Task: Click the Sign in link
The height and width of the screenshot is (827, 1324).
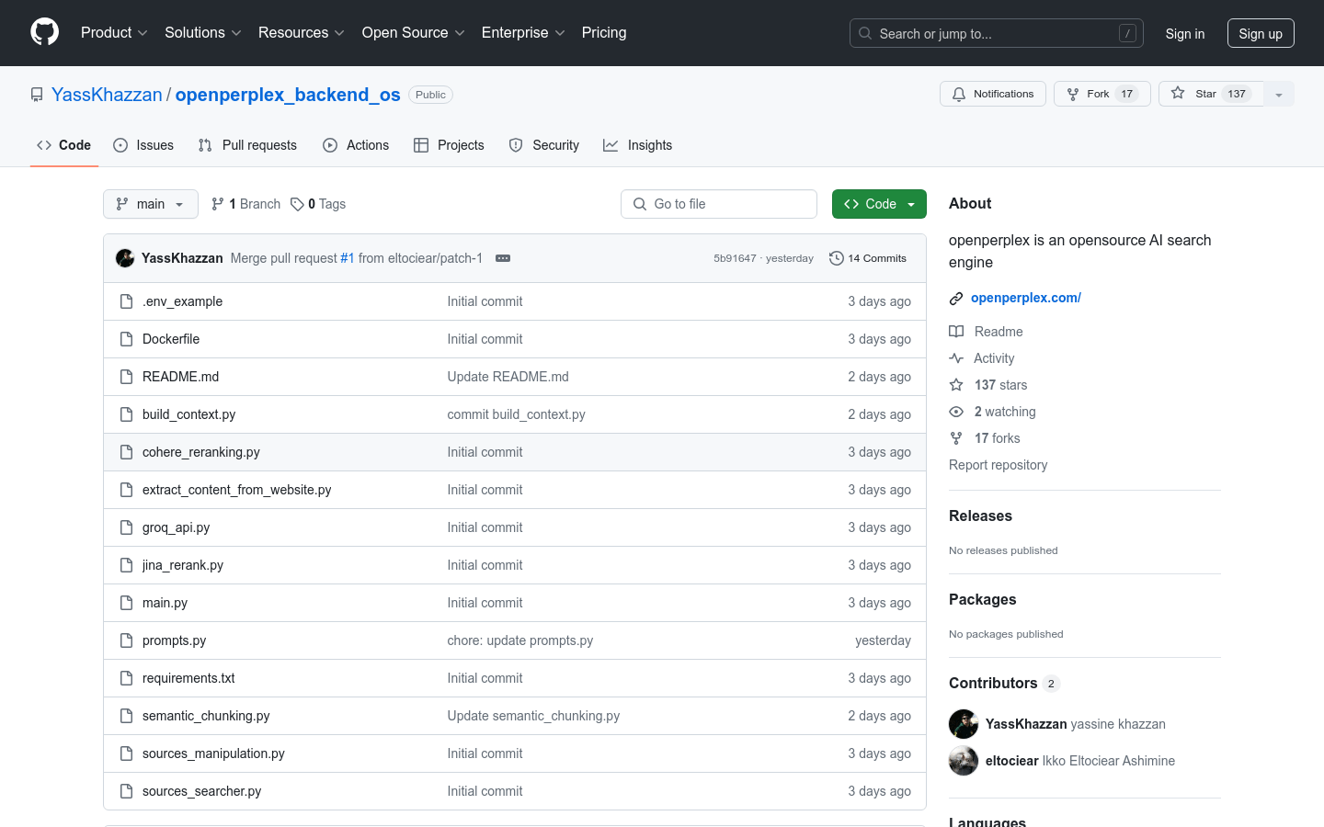Action: (x=1185, y=33)
